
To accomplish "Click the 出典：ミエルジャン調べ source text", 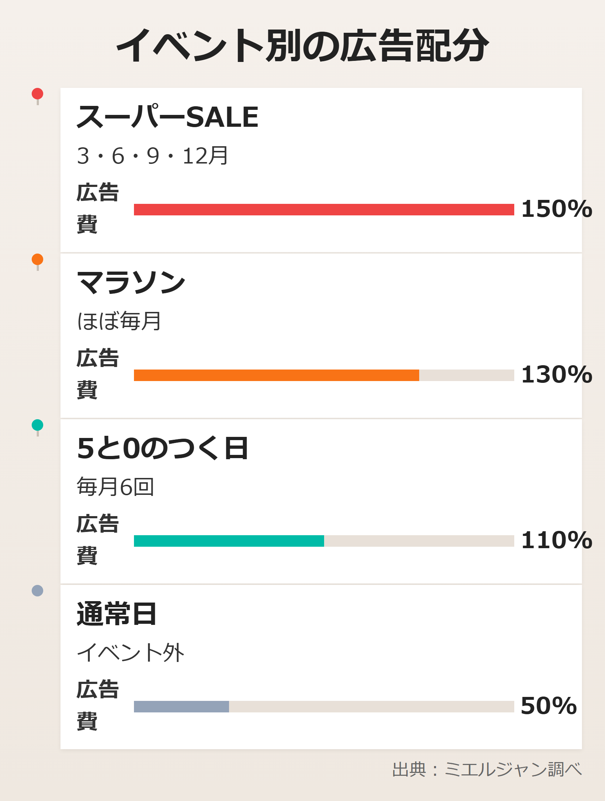I will [487, 770].
